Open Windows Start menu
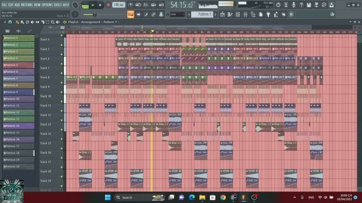 pos(107,197)
